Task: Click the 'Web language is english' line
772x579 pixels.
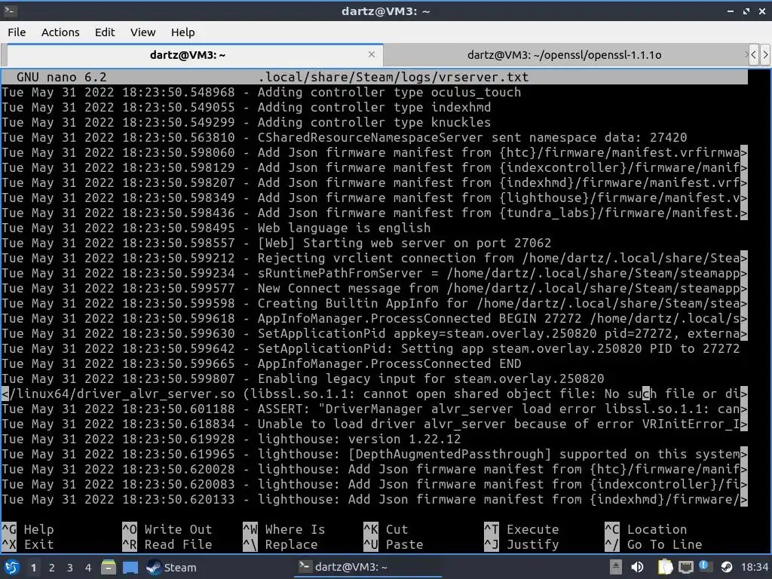Action: [x=216, y=228]
